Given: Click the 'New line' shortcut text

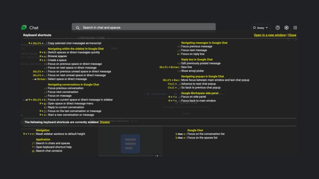Looking at the screenshot, I should (187, 67).
